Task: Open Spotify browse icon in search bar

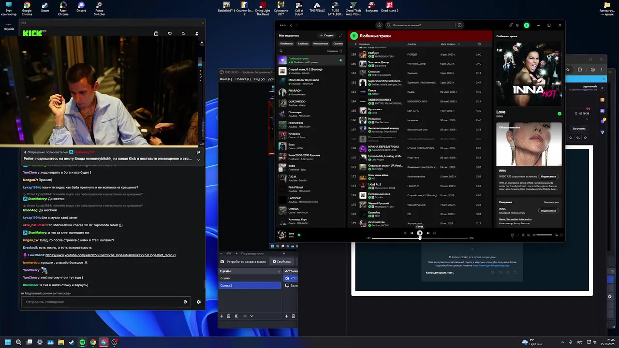Action: 459,25
